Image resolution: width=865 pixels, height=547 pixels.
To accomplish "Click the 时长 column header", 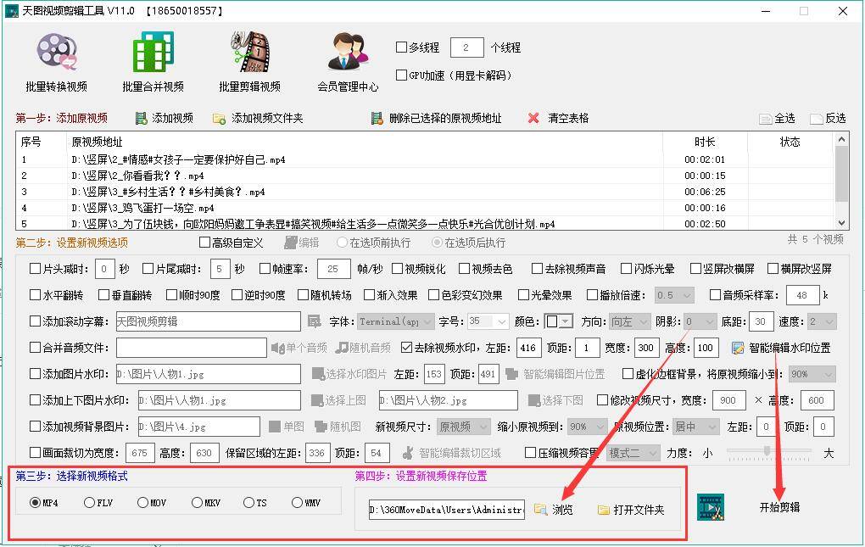I will [x=705, y=142].
